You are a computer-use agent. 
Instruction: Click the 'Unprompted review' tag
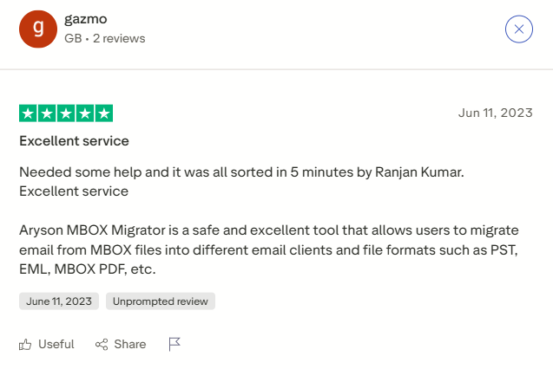(x=161, y=301)
